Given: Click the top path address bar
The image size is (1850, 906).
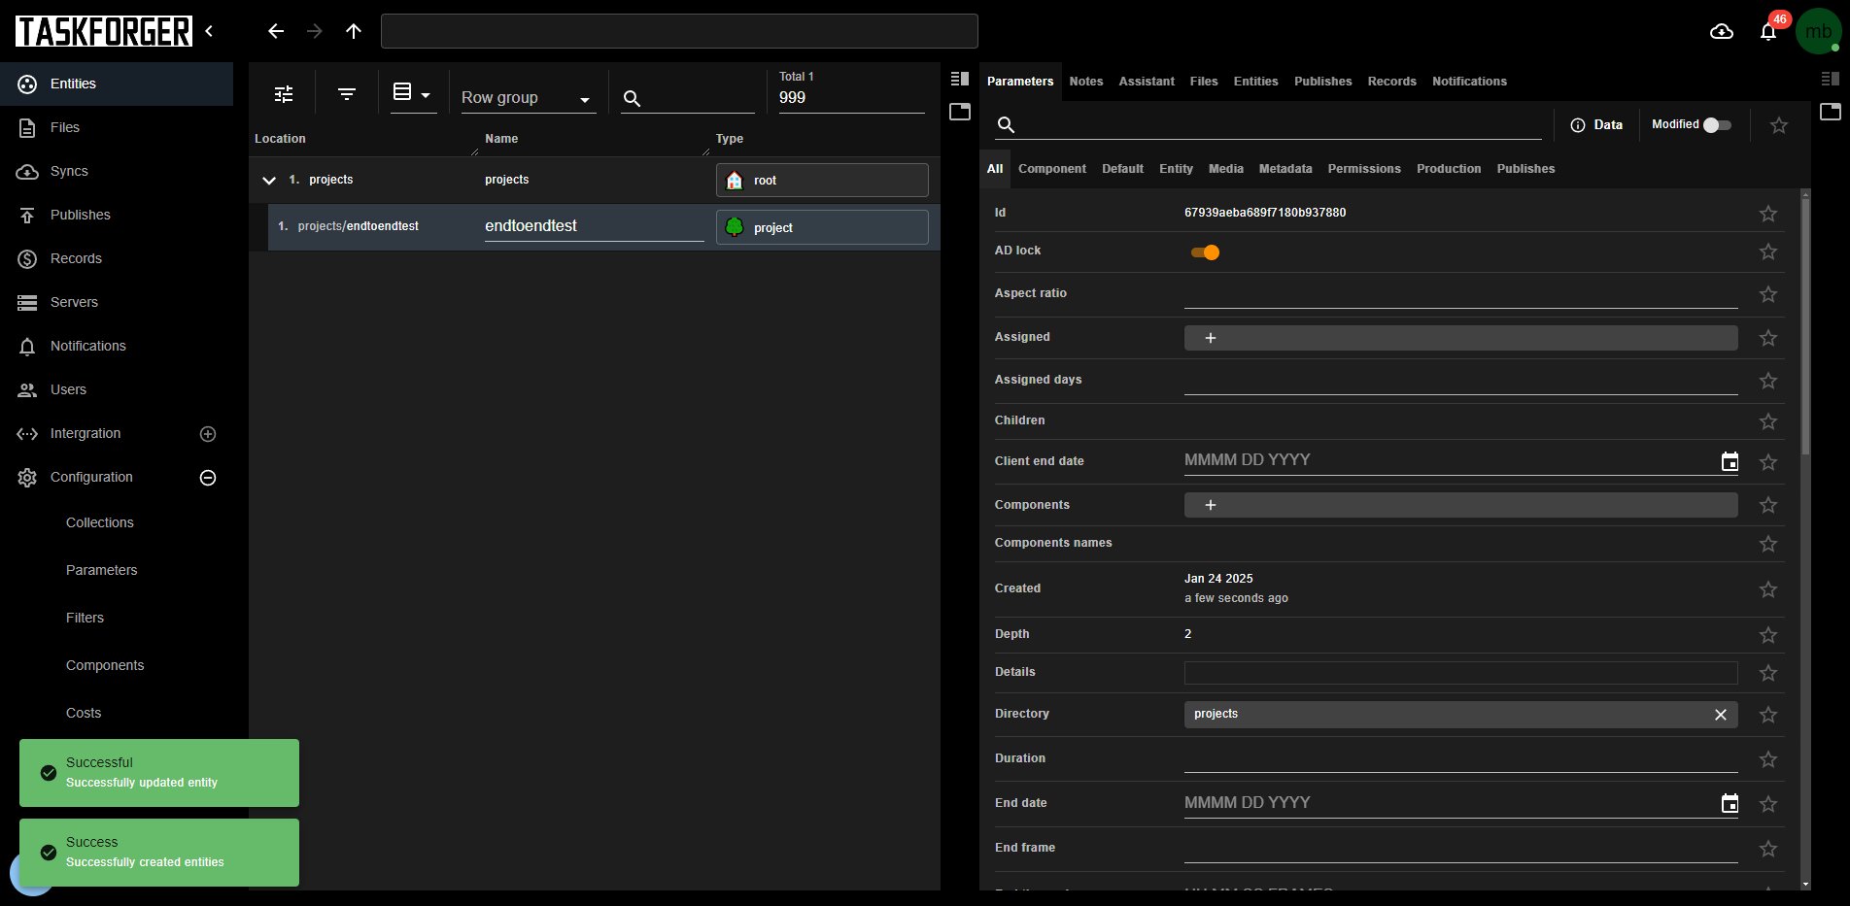Looking at the screenshot, I should point(679,31).
